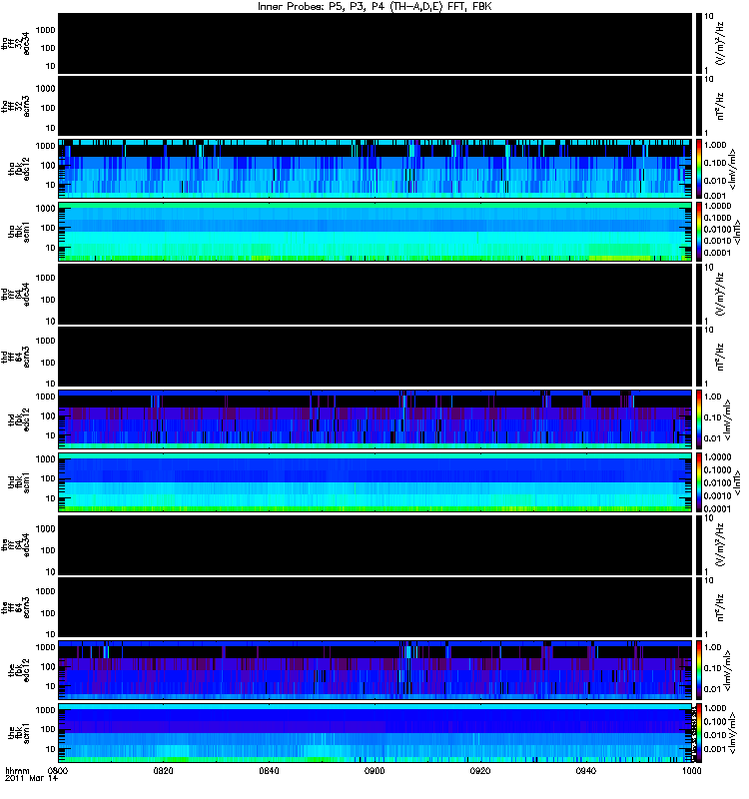Click the 'tha fff 32 edc34' y-axis title
749x799 pixels.
16,43
